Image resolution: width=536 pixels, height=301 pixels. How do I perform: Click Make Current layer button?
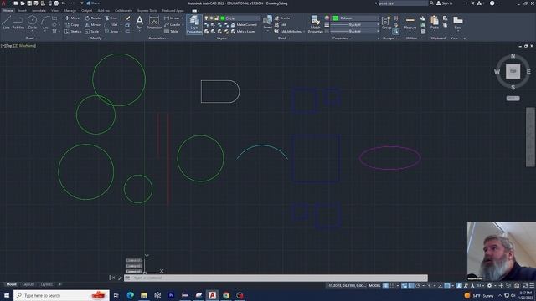(x=244, y=25)
